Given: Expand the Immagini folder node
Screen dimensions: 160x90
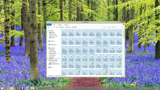Looking at the screenshot, I should click(x=49, y=55).
